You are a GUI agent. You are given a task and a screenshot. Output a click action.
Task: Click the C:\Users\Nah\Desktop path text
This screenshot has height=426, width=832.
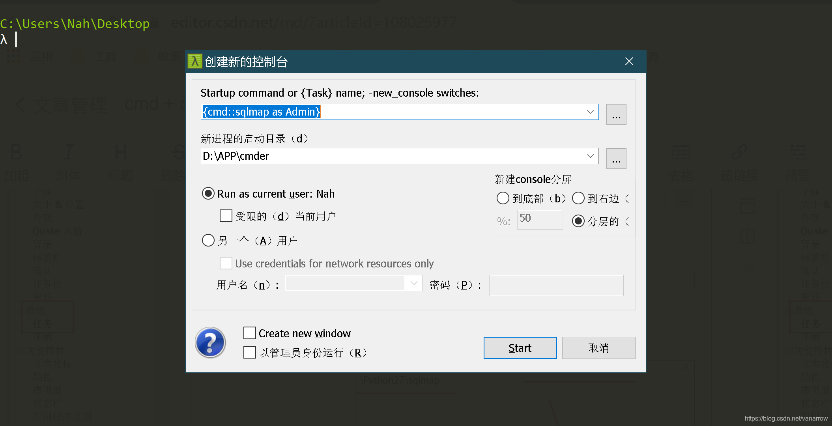tap(75, 24)
